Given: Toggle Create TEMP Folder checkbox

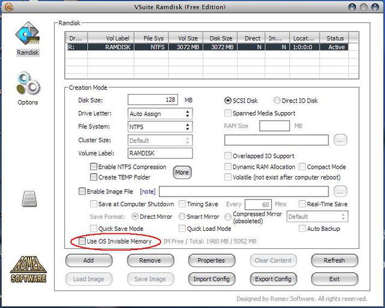Looking at the screenshot, I should point(93,177).
